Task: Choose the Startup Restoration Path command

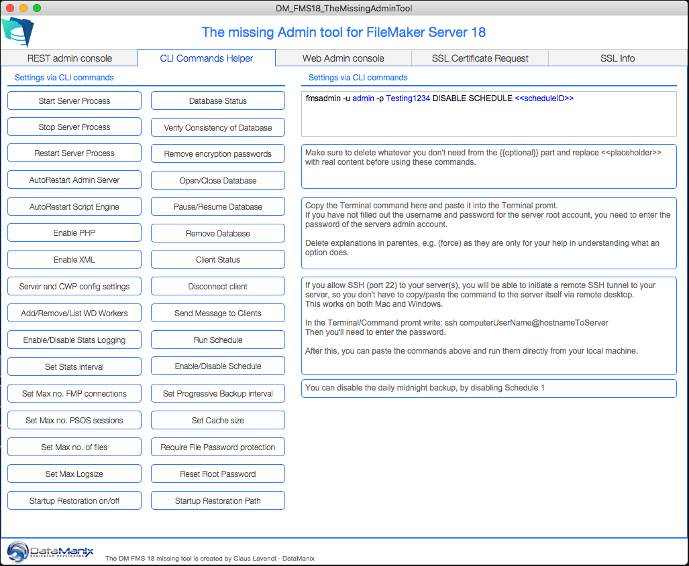Action: pos(218,500)
